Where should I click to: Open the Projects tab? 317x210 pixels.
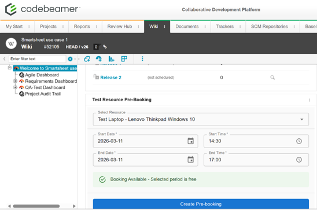(48, 27)
